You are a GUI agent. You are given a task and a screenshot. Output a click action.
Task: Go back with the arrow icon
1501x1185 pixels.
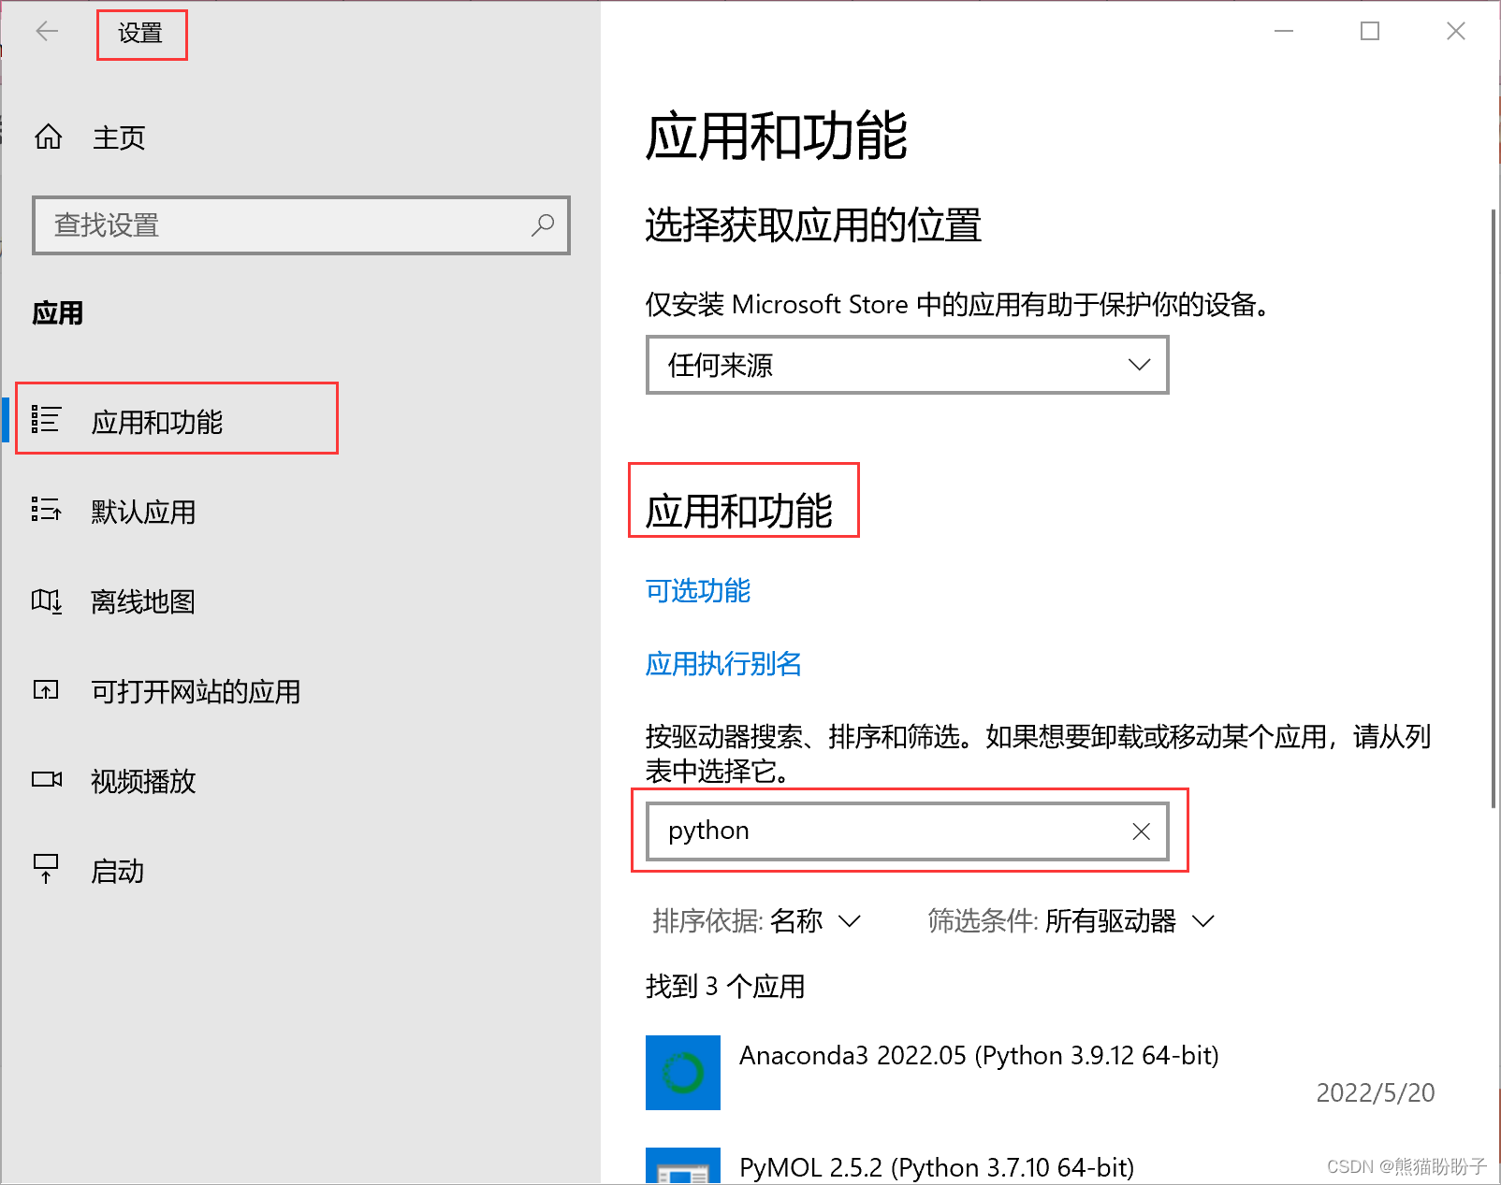[x=47, y=32]
